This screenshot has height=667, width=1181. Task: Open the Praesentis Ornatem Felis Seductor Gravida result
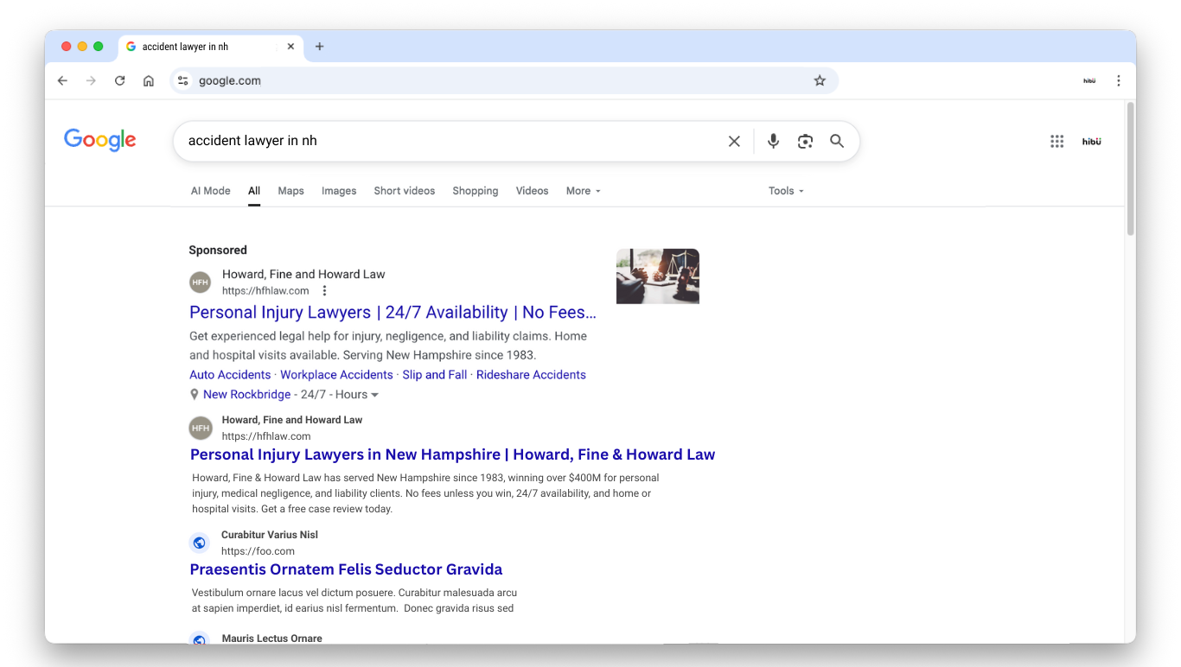[346, 569]
